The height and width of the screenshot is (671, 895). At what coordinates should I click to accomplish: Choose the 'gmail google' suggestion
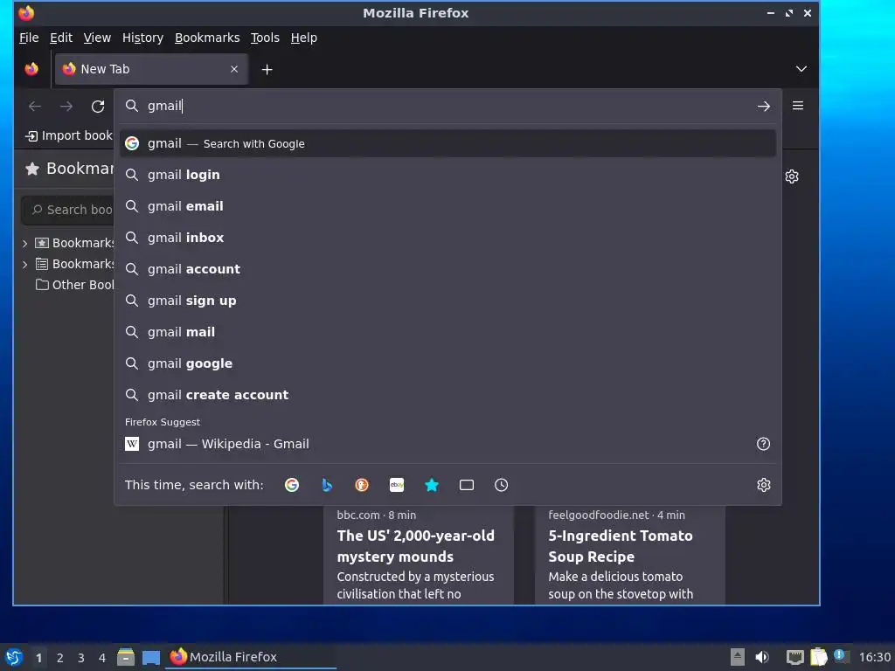coord(447,363)
